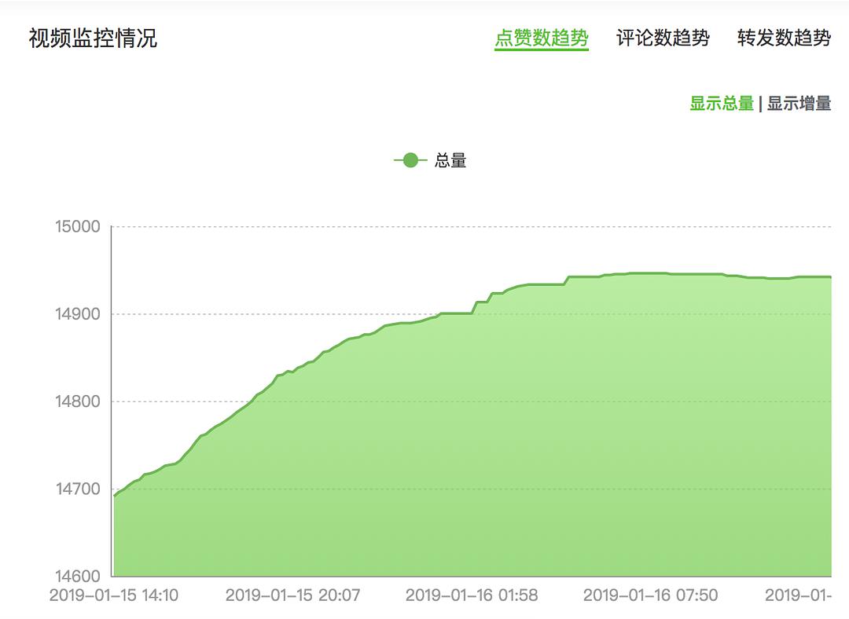Open the 评论数趋势 tab

pyautogui.click(x=663, y=38)
